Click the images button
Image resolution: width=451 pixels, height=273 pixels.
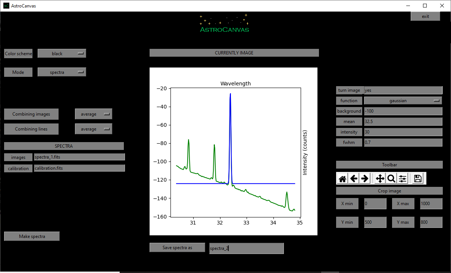[19, 157]
